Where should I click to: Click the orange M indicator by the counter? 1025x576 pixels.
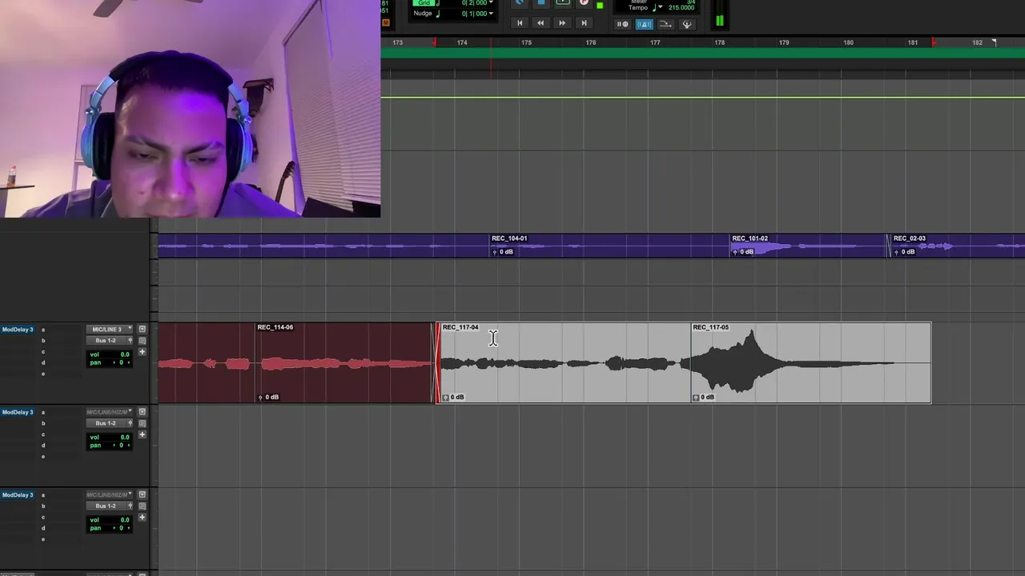(385, 22)
